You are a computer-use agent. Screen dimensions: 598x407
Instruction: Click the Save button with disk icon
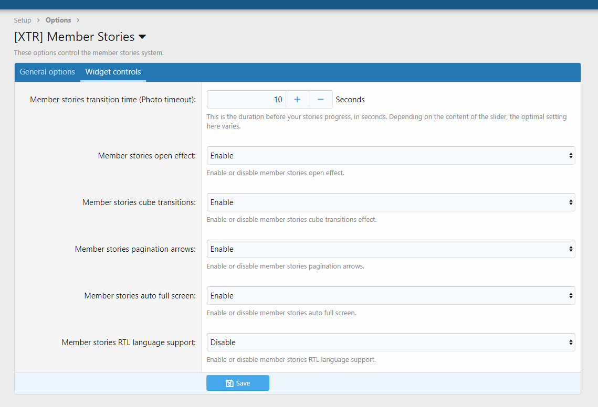237,383
